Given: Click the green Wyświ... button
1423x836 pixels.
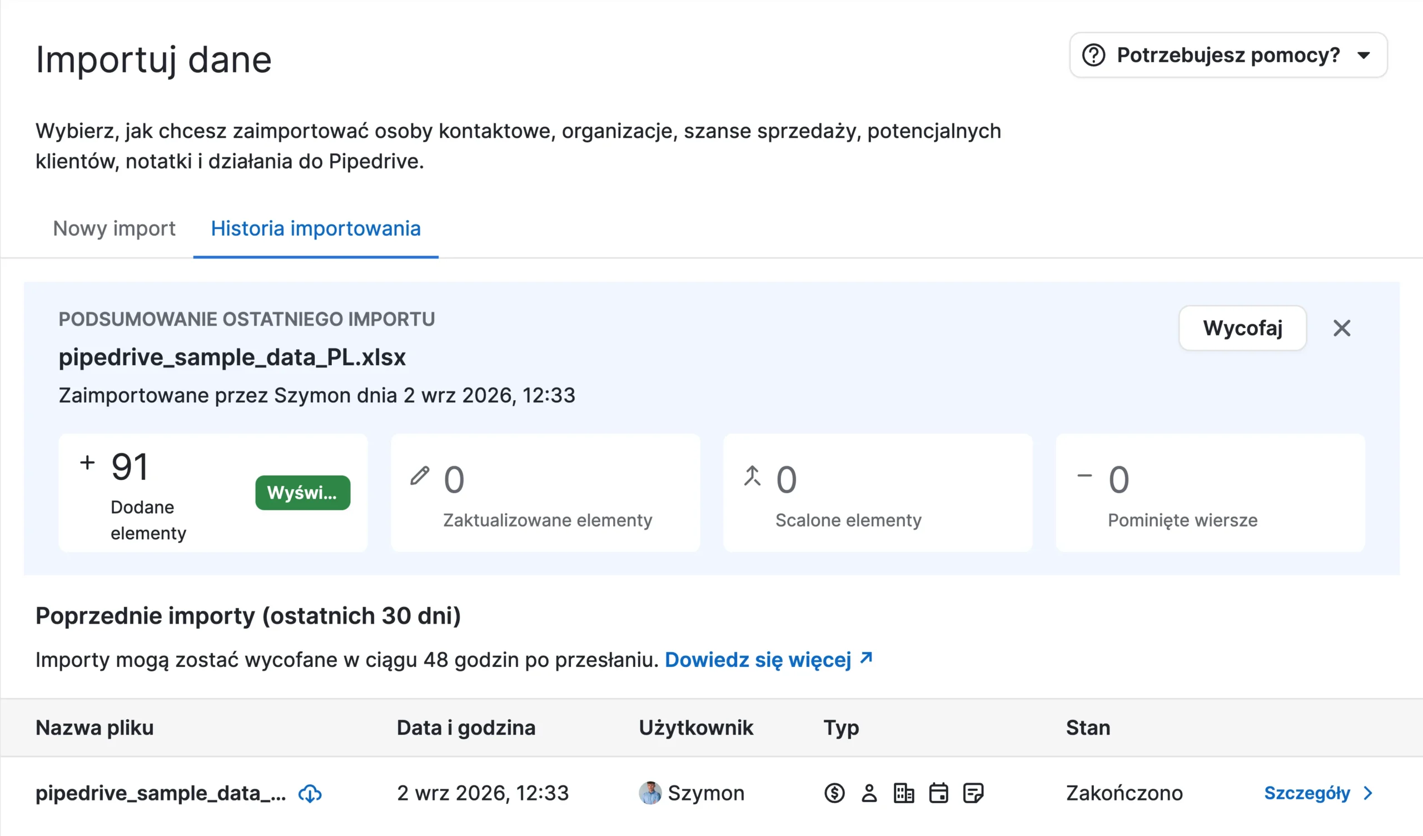Looking at the screenshot, I should 303,492.
